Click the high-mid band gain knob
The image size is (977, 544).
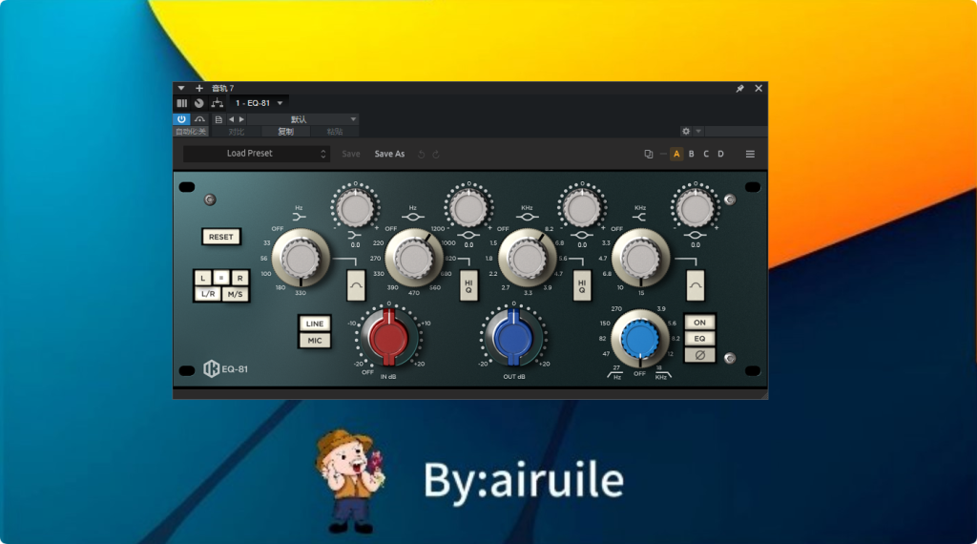[x=582, y=207]
